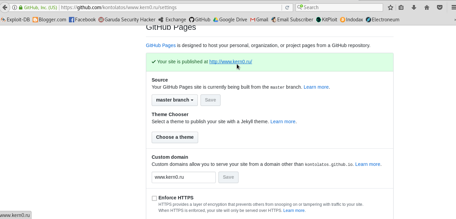Click Save button next to master branch
Screen dimensions: 456x219
(x=210, y=100)
